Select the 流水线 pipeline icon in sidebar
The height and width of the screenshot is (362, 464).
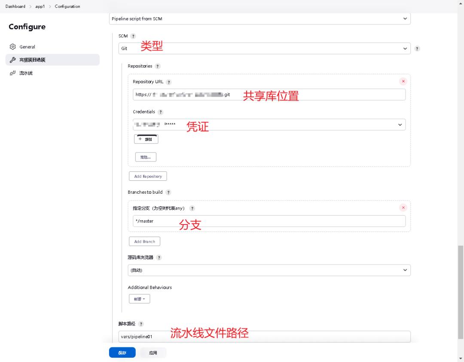pos(12,73)
